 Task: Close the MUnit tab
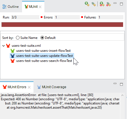40,7
